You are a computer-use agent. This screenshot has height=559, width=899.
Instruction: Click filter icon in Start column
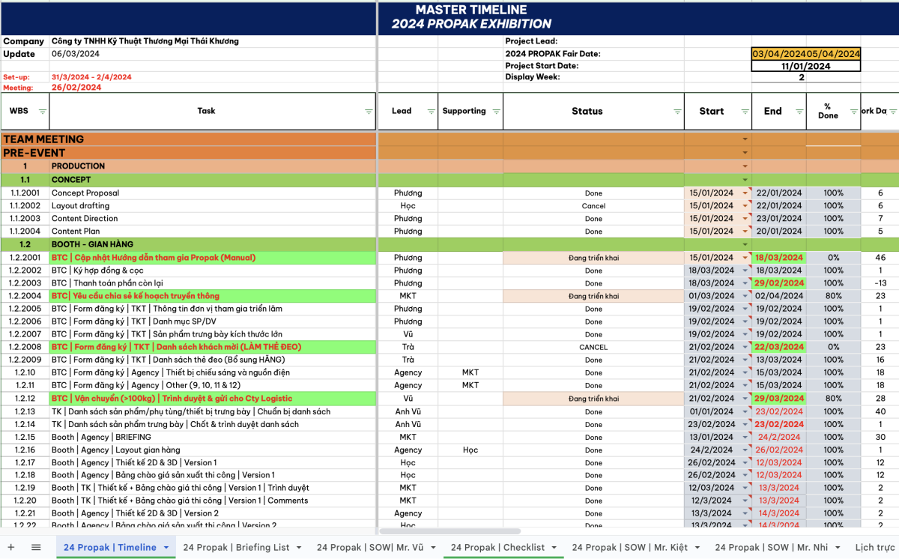click(745, 111)
